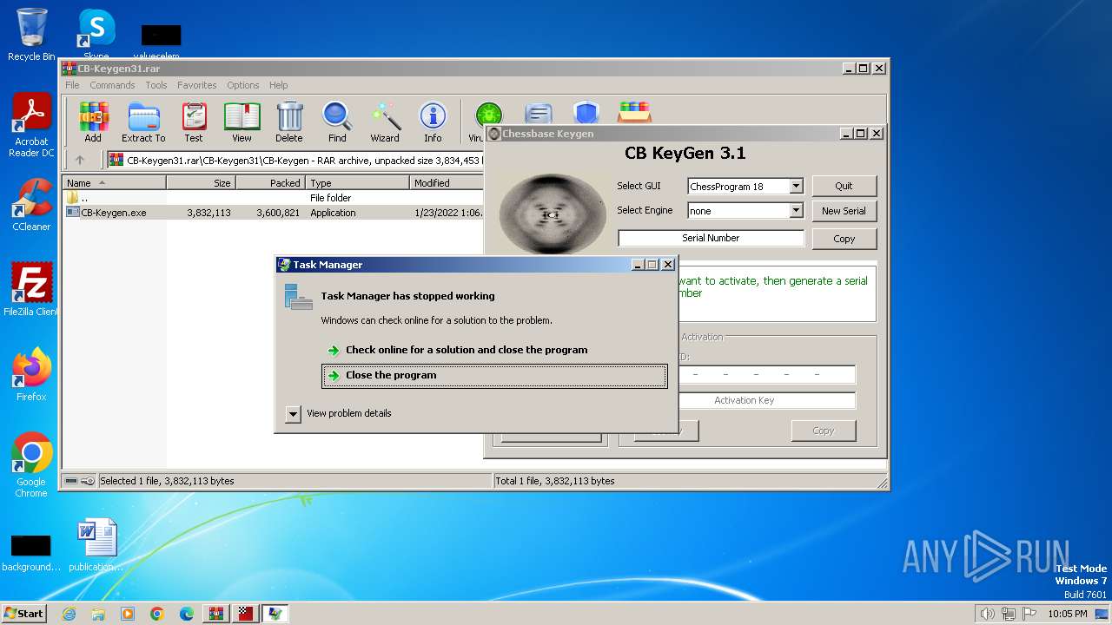
Task: Click the Serial Number field
Action: point(712,238)
